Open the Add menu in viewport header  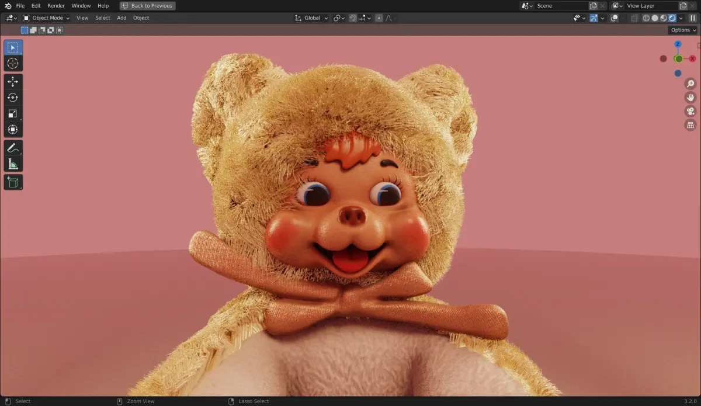(x=122, y=18)
